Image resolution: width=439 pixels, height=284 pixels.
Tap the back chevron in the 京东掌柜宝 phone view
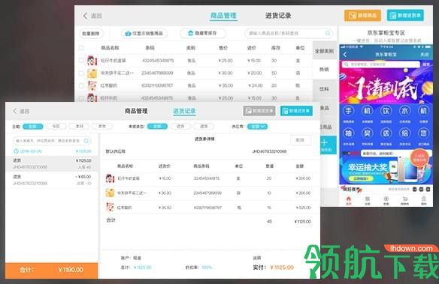click(345, 55)
